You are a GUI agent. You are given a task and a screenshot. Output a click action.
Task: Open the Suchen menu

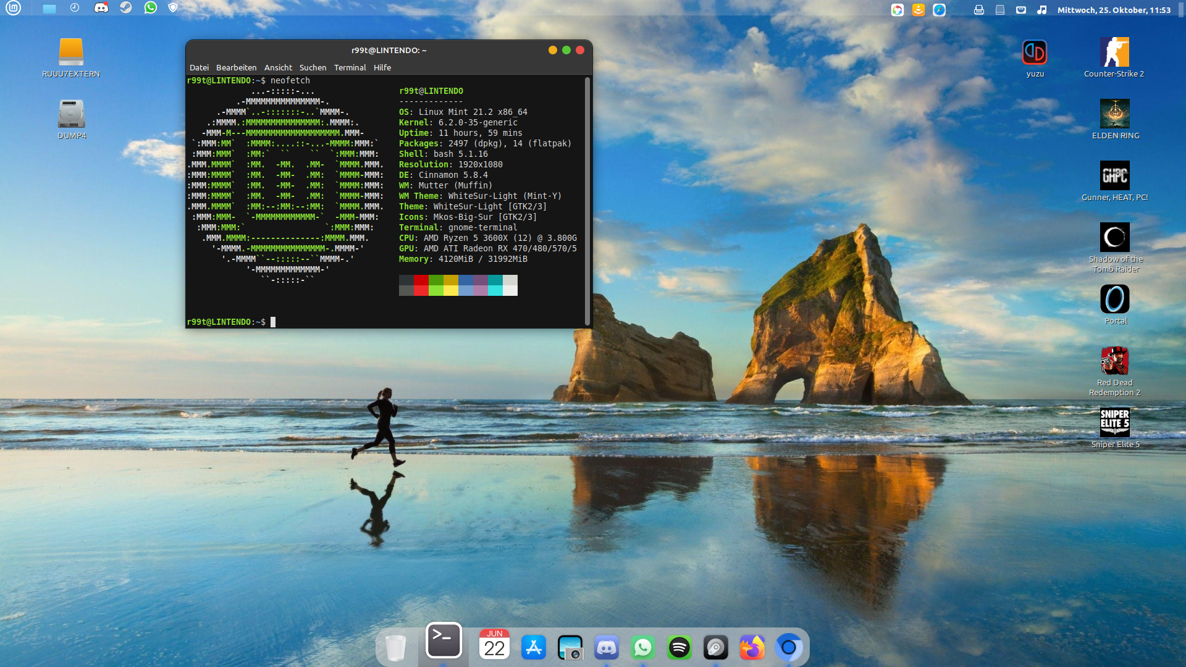point(313,67)
